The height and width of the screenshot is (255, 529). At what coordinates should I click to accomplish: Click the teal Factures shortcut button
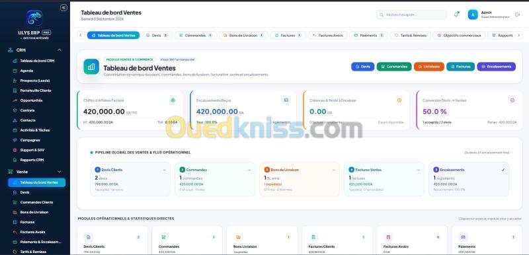(x=460, y=67)
